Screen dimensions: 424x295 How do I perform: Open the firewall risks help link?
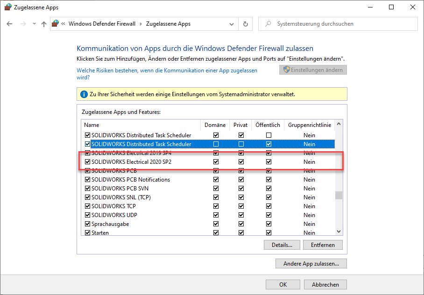(x=167, y=70)
